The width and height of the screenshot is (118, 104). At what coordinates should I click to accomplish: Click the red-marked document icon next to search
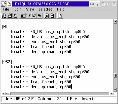(53, 16)
